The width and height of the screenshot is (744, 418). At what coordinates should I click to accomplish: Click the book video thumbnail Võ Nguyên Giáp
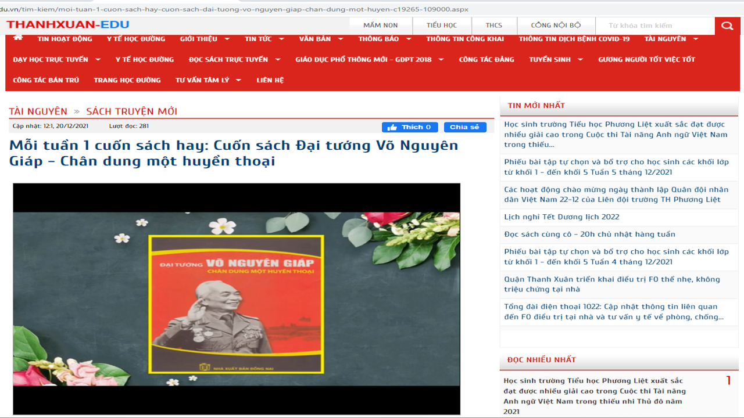coord(237,299)
